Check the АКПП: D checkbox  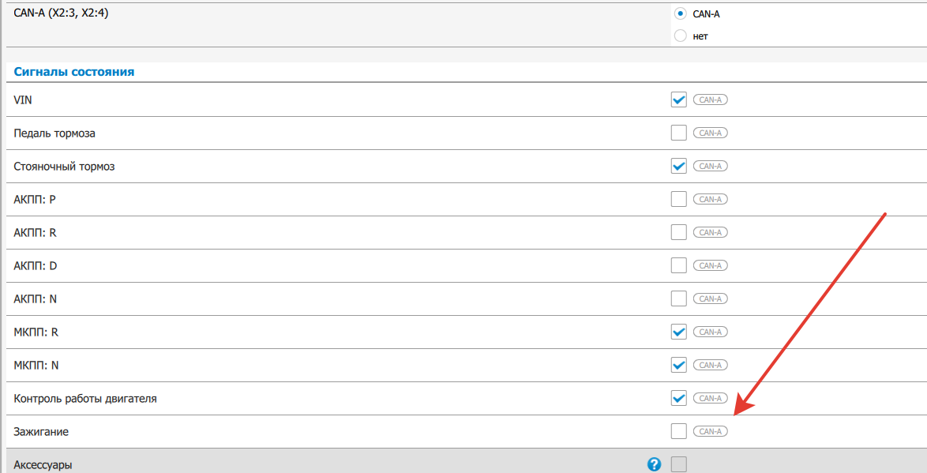pyautogui.click(x=678, y=265)
